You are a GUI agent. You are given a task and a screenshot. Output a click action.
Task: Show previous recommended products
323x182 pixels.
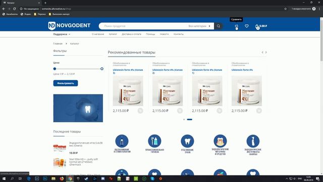pos(262,53)
